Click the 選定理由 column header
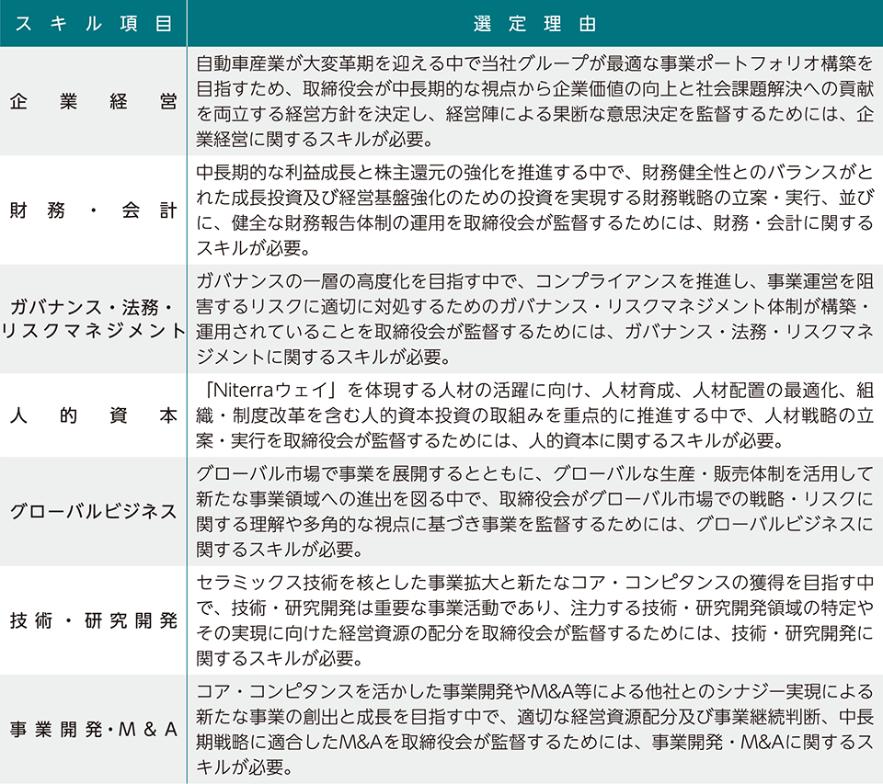The height and width of the screenshot is (784, 883). click(x=535, y=23)
